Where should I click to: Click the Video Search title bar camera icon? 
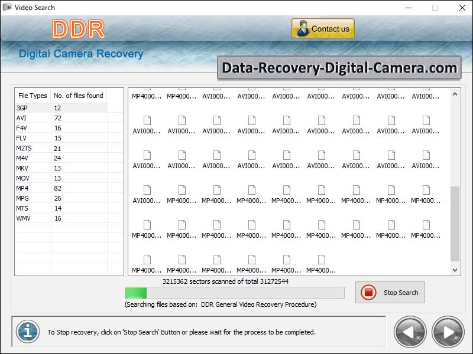pos(7,7)
